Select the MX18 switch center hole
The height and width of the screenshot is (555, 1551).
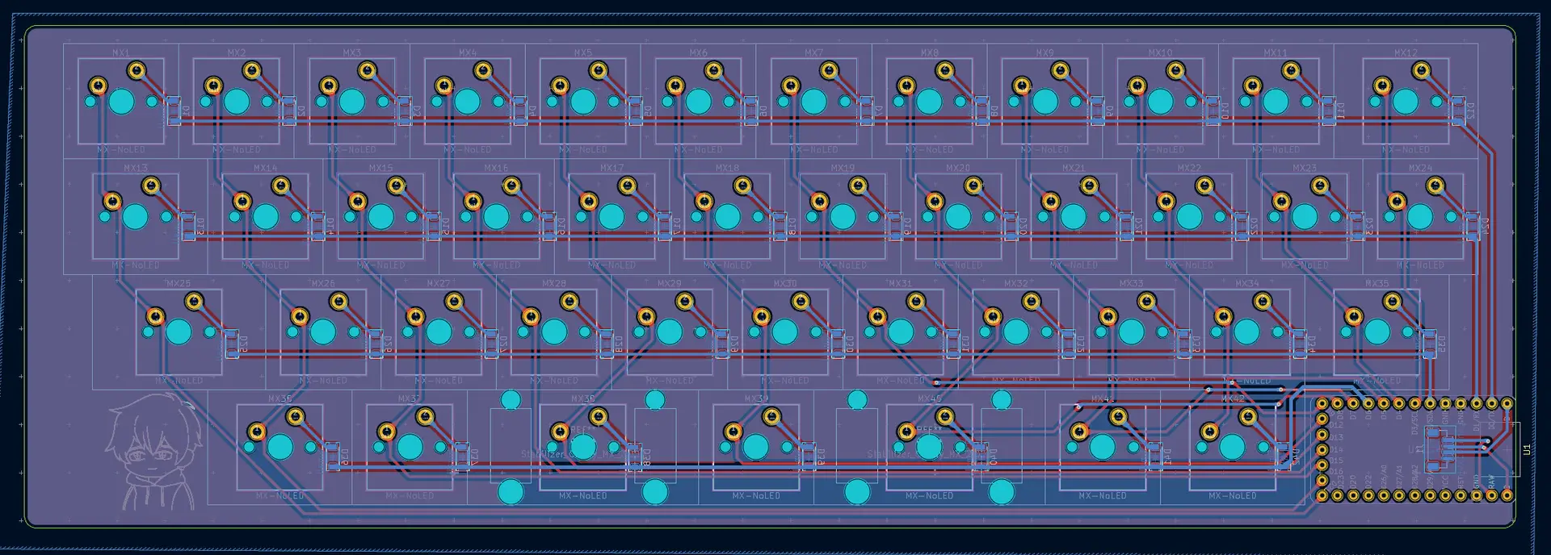(727, 217)
